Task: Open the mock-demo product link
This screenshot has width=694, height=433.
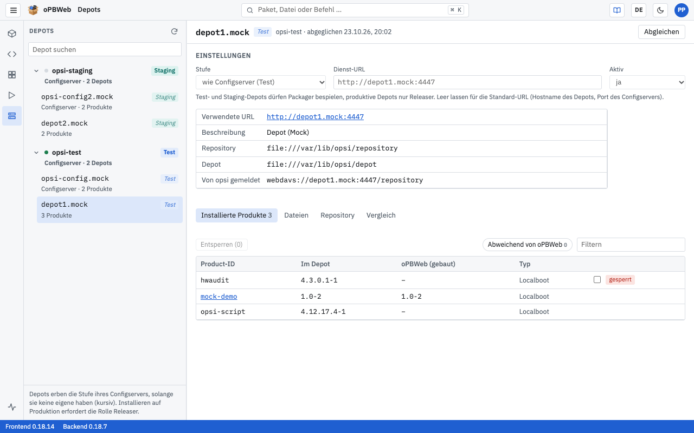Action: 219,297
